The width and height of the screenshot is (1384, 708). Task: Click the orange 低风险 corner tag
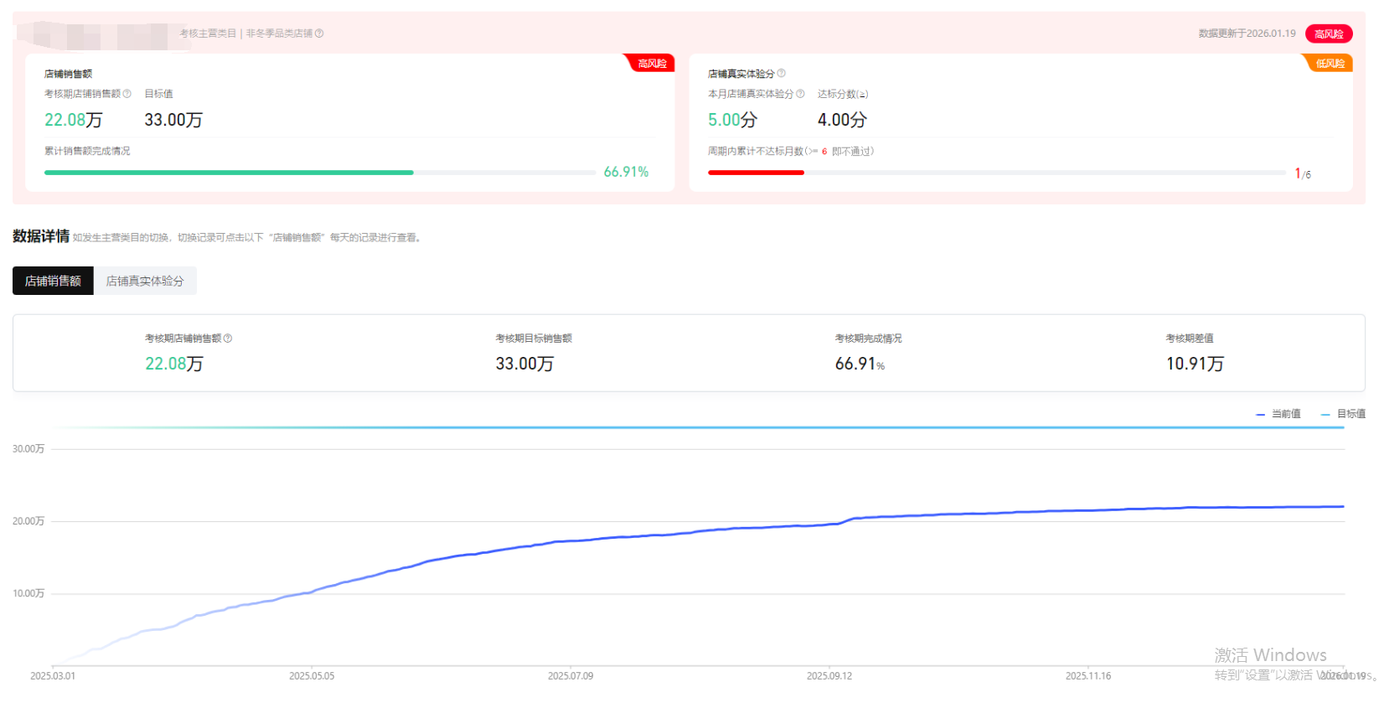pos(1329,64)
